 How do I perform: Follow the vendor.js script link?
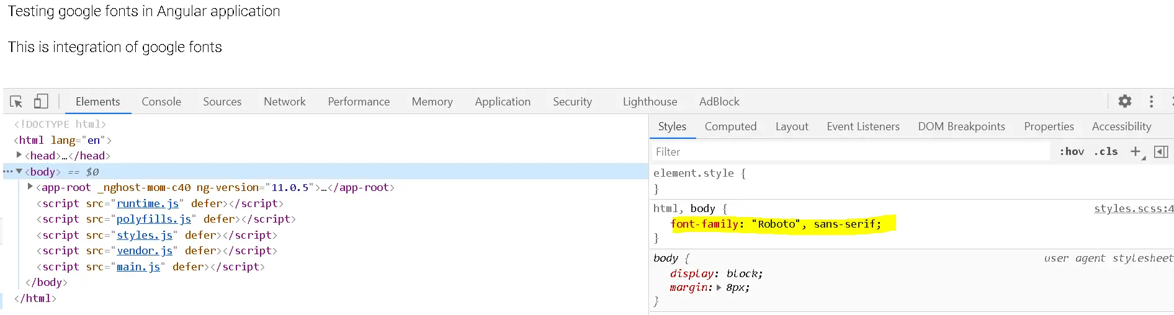coord(145,251)
